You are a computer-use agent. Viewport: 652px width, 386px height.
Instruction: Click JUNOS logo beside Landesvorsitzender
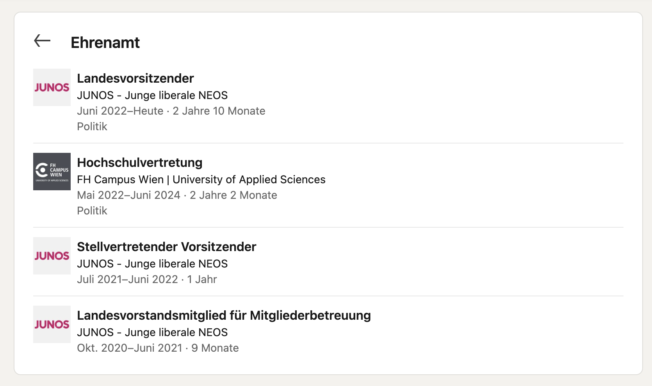point(52,87)
